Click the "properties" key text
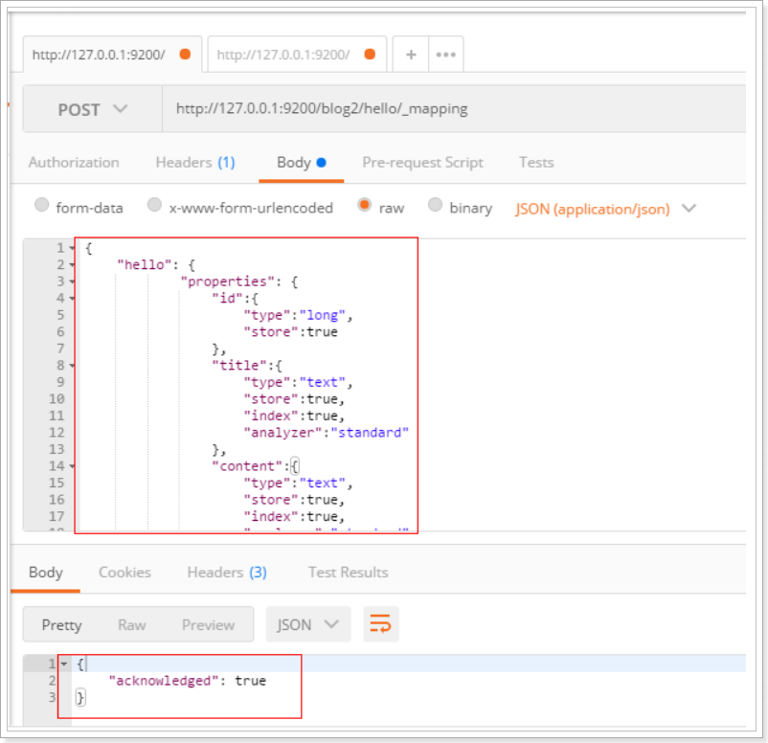 (x=228, y=281)
